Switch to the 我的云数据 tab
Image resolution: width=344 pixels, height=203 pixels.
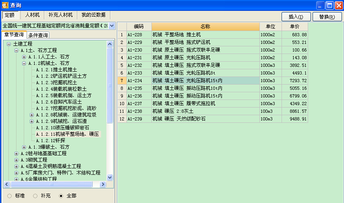(x=94, y=15)
